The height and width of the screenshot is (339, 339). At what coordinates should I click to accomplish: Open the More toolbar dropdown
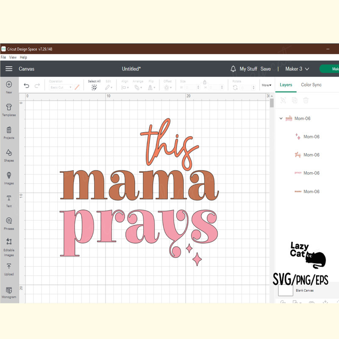[266, 85]
